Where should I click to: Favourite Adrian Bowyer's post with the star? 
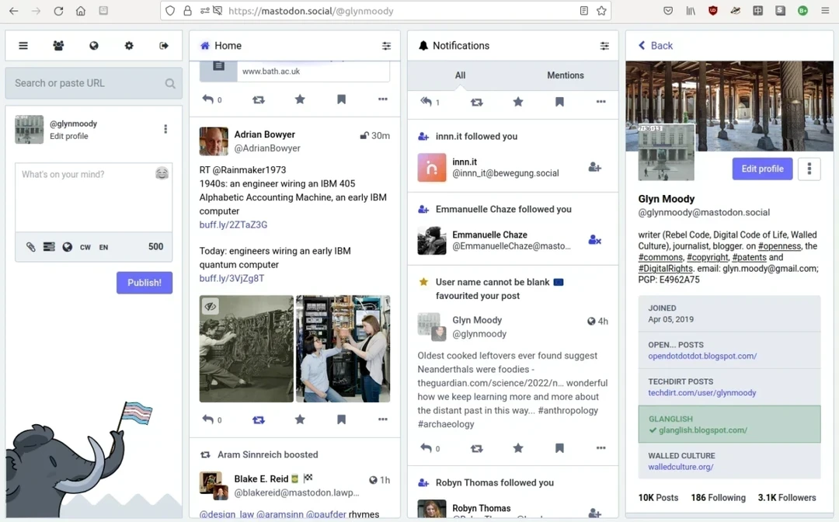[x=300, y=419]
